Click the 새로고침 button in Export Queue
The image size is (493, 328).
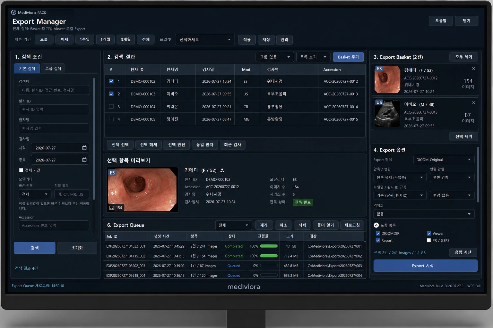click(x=352, y=225)
